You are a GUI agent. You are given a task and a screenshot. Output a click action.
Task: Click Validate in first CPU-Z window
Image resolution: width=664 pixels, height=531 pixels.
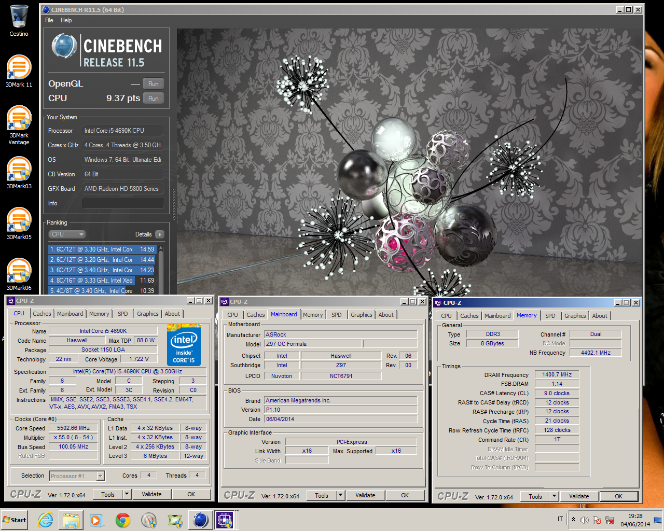[x=151, y=494]
